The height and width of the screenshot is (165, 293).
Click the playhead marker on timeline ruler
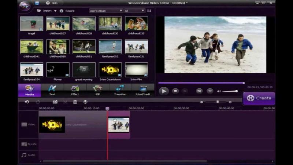(107, 109)
